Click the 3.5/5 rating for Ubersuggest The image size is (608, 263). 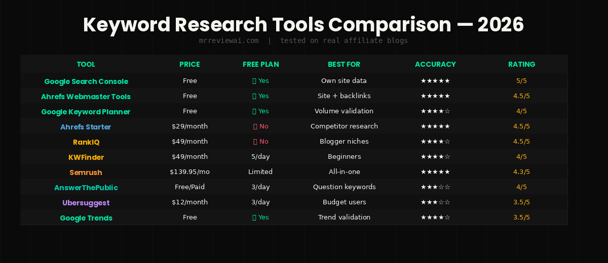521,202
